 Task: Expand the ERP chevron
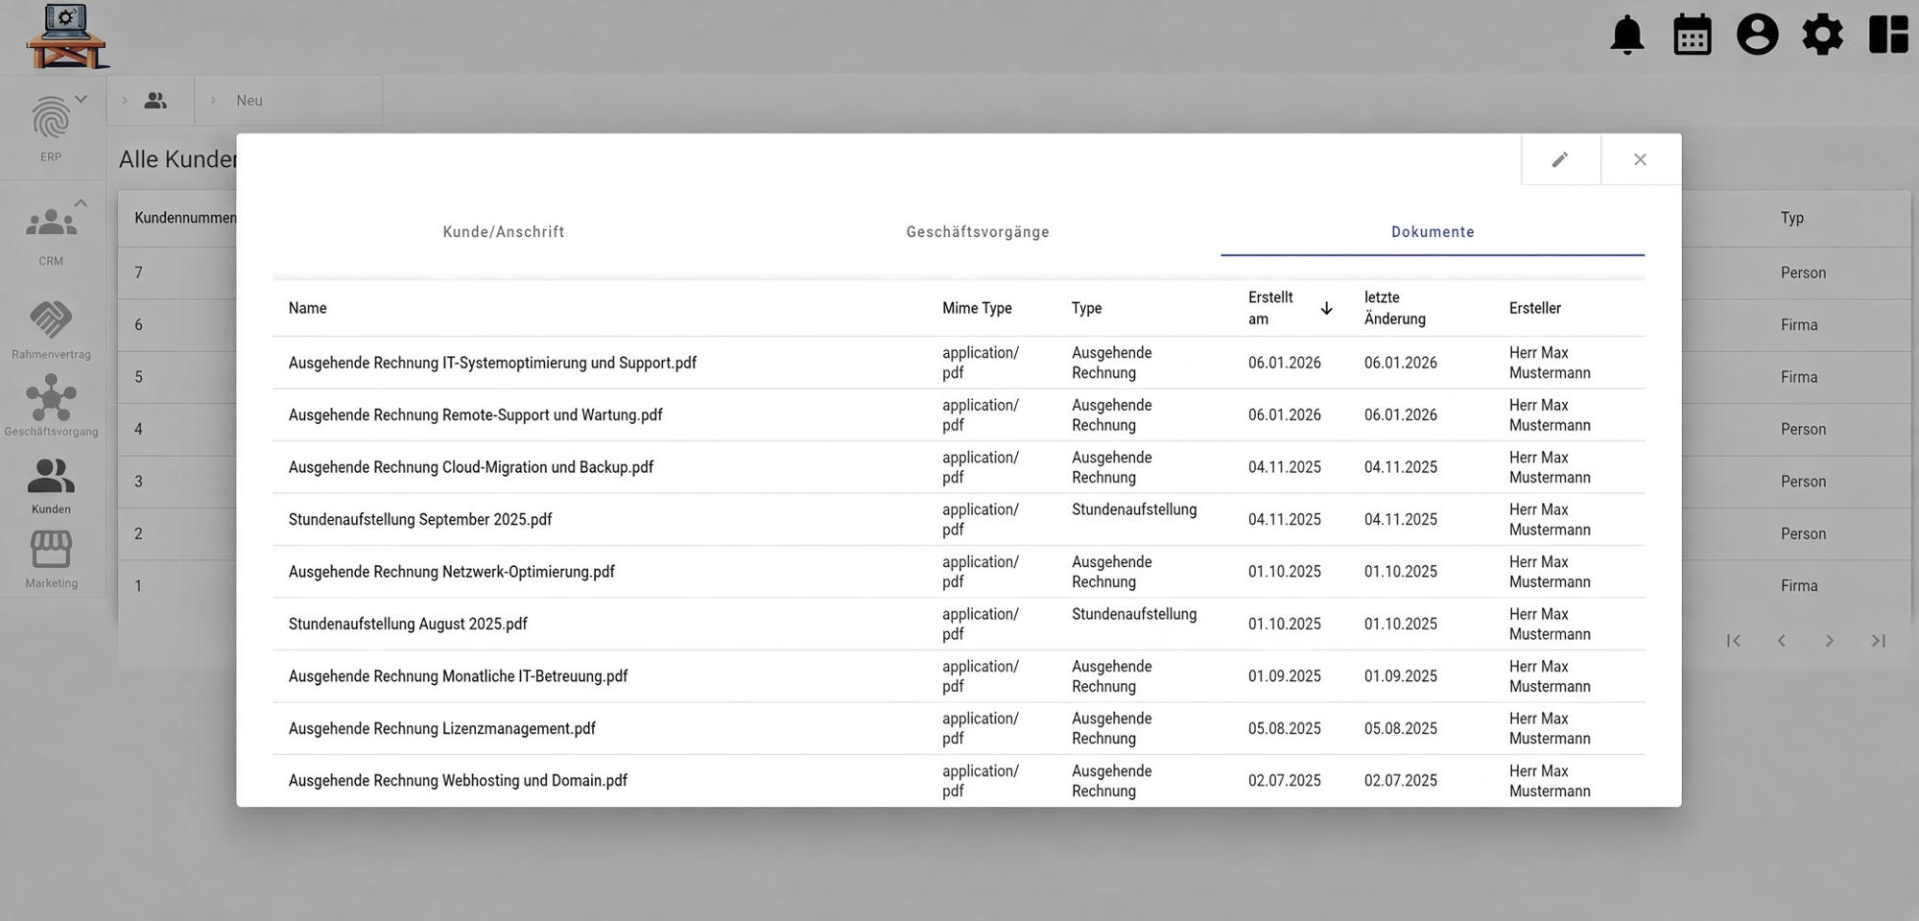81,99
